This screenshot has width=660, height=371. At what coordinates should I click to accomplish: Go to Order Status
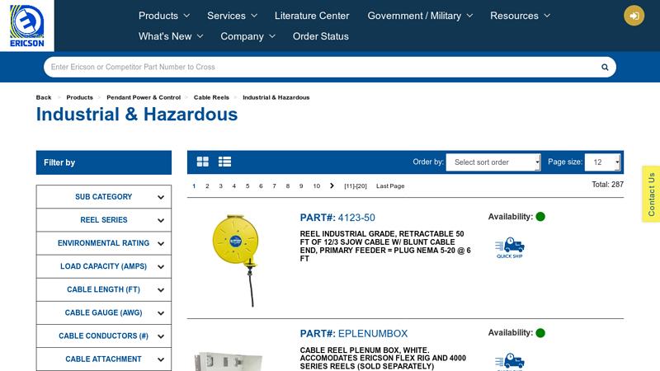coord(321,36)
